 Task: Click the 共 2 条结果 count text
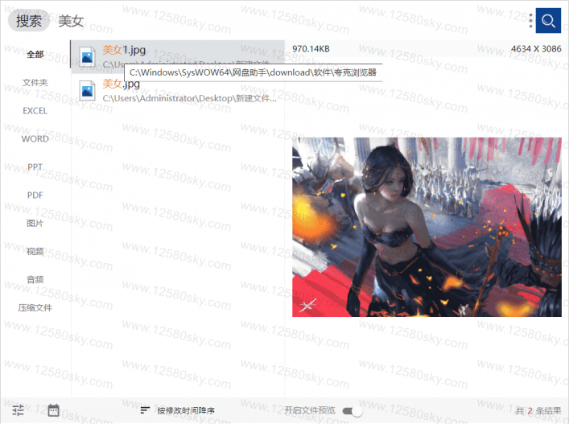click(538, 410)
